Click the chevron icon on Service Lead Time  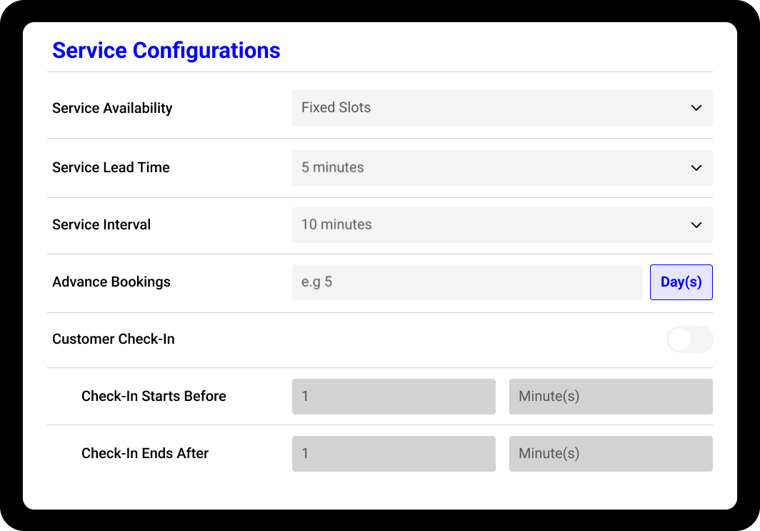pos(696,168)
